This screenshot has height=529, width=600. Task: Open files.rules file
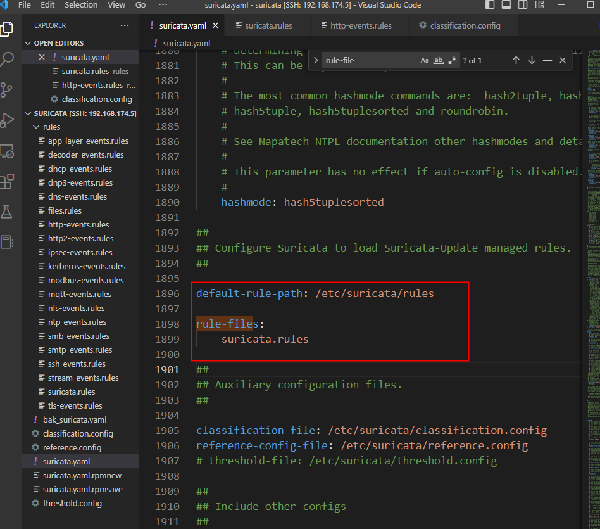pos(80,211)
